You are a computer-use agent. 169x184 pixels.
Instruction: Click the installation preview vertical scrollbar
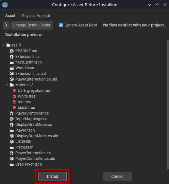168,104
